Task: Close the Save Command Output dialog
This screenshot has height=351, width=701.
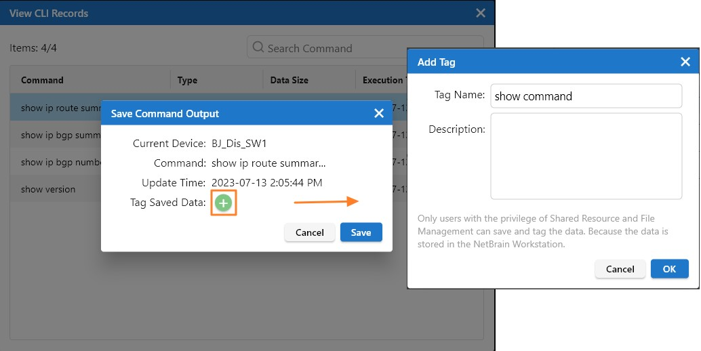Action: [379, 113]
